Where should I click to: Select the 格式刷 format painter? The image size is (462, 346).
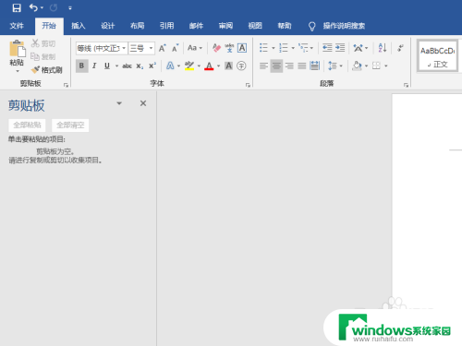point(47,70)
